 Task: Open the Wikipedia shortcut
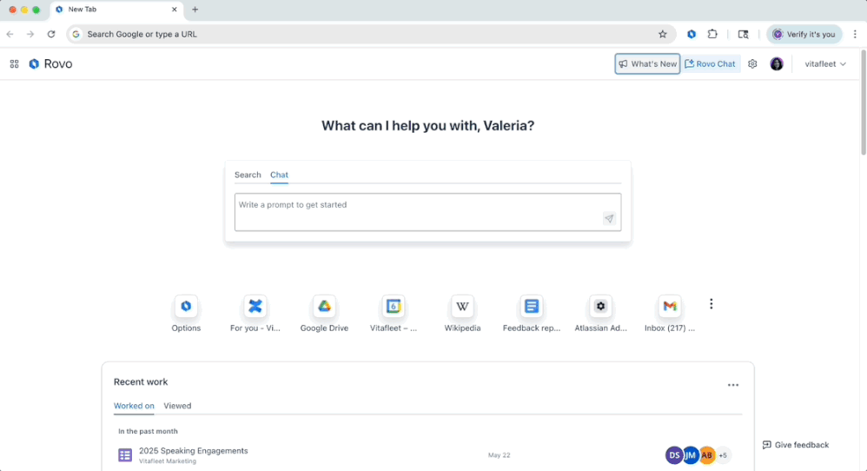tap(462, 314)
